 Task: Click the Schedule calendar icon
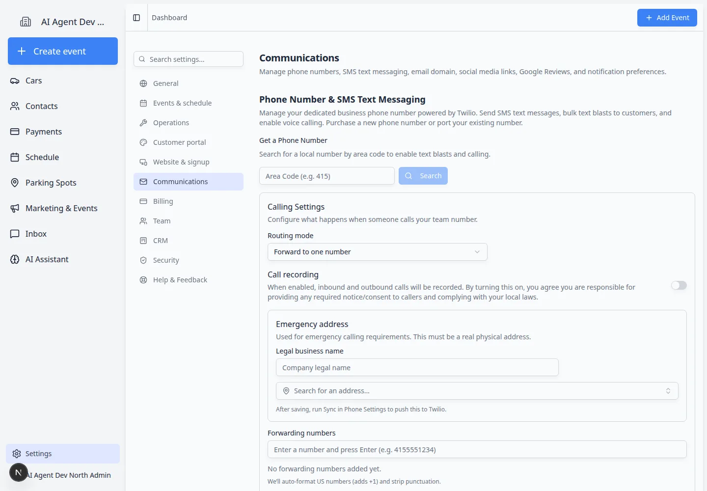click(15, 157)
